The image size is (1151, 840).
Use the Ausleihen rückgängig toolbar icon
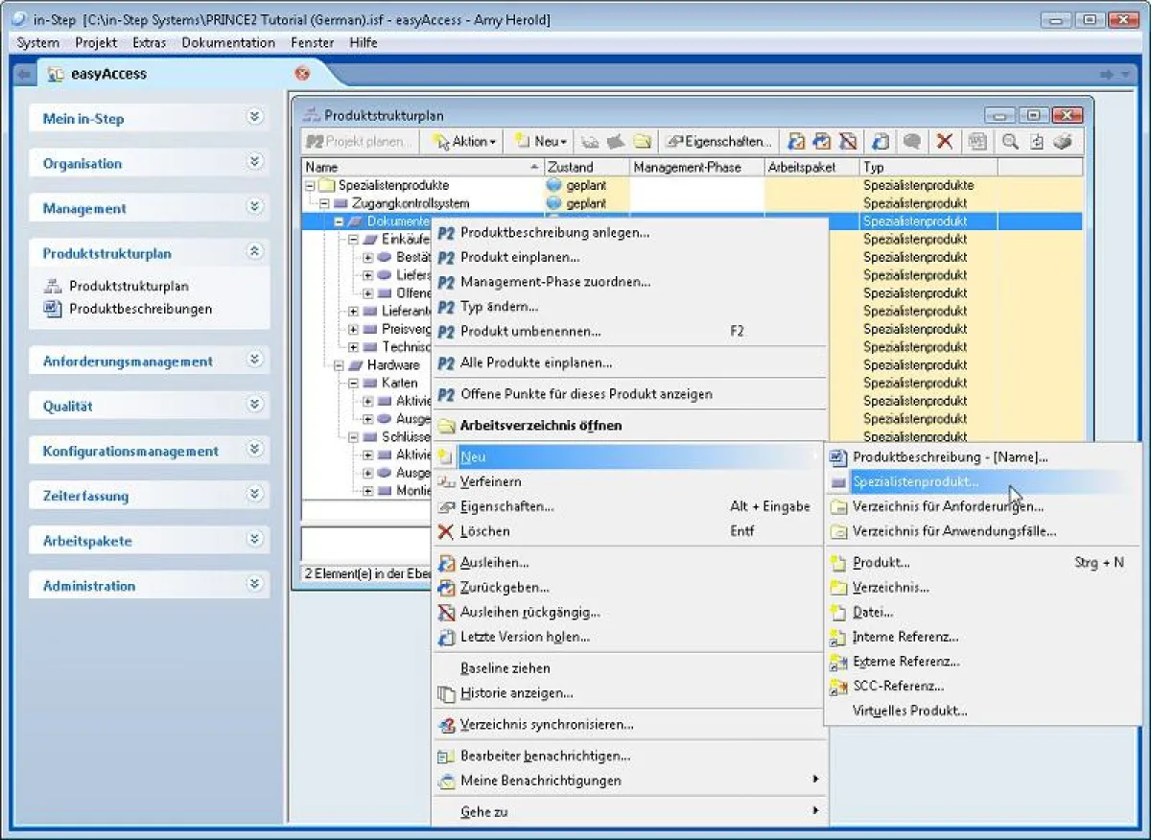[848, 141]
